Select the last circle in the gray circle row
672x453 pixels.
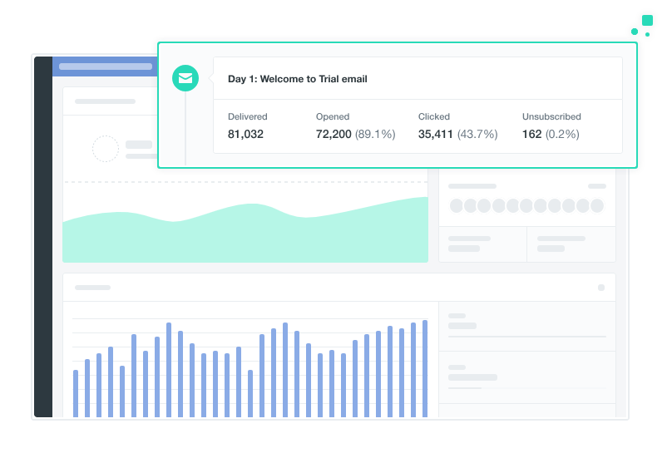coord(596,206)
